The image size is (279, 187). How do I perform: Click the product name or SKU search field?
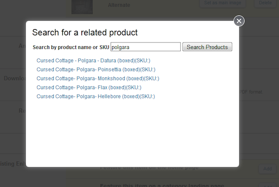[146, 47]
